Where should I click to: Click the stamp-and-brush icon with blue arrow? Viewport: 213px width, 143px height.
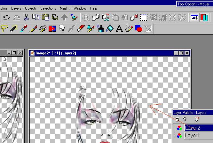coord(74,17)
